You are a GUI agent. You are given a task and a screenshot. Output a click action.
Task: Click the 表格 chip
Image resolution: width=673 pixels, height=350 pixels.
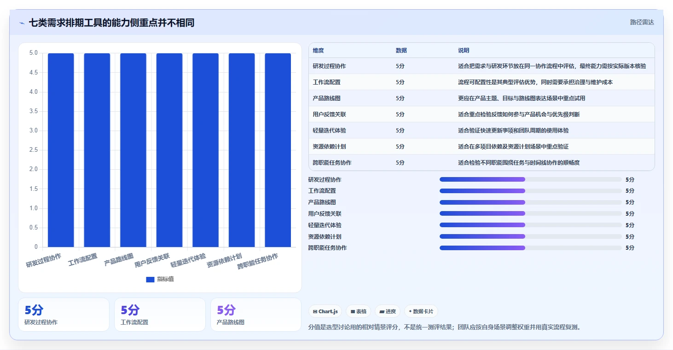click(359, 311)
